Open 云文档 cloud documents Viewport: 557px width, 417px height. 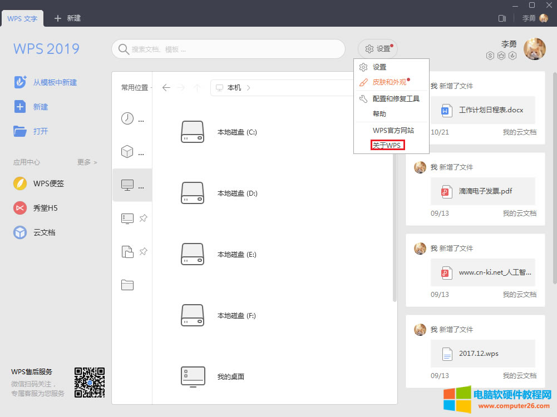20,232
